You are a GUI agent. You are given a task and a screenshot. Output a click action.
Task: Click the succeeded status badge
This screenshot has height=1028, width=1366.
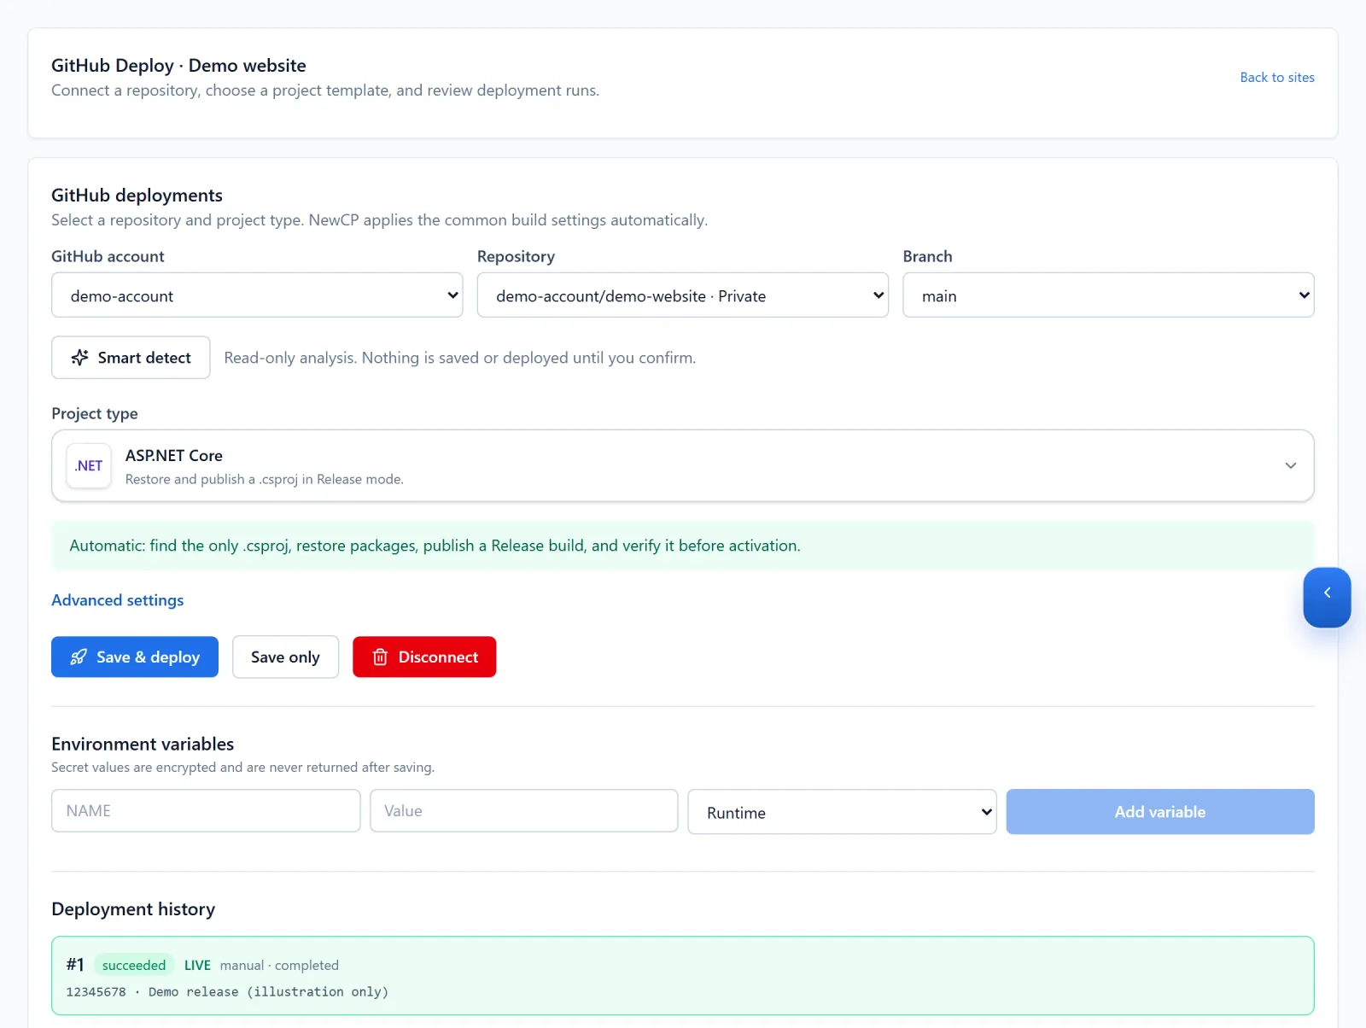click(x=134, y=965)
